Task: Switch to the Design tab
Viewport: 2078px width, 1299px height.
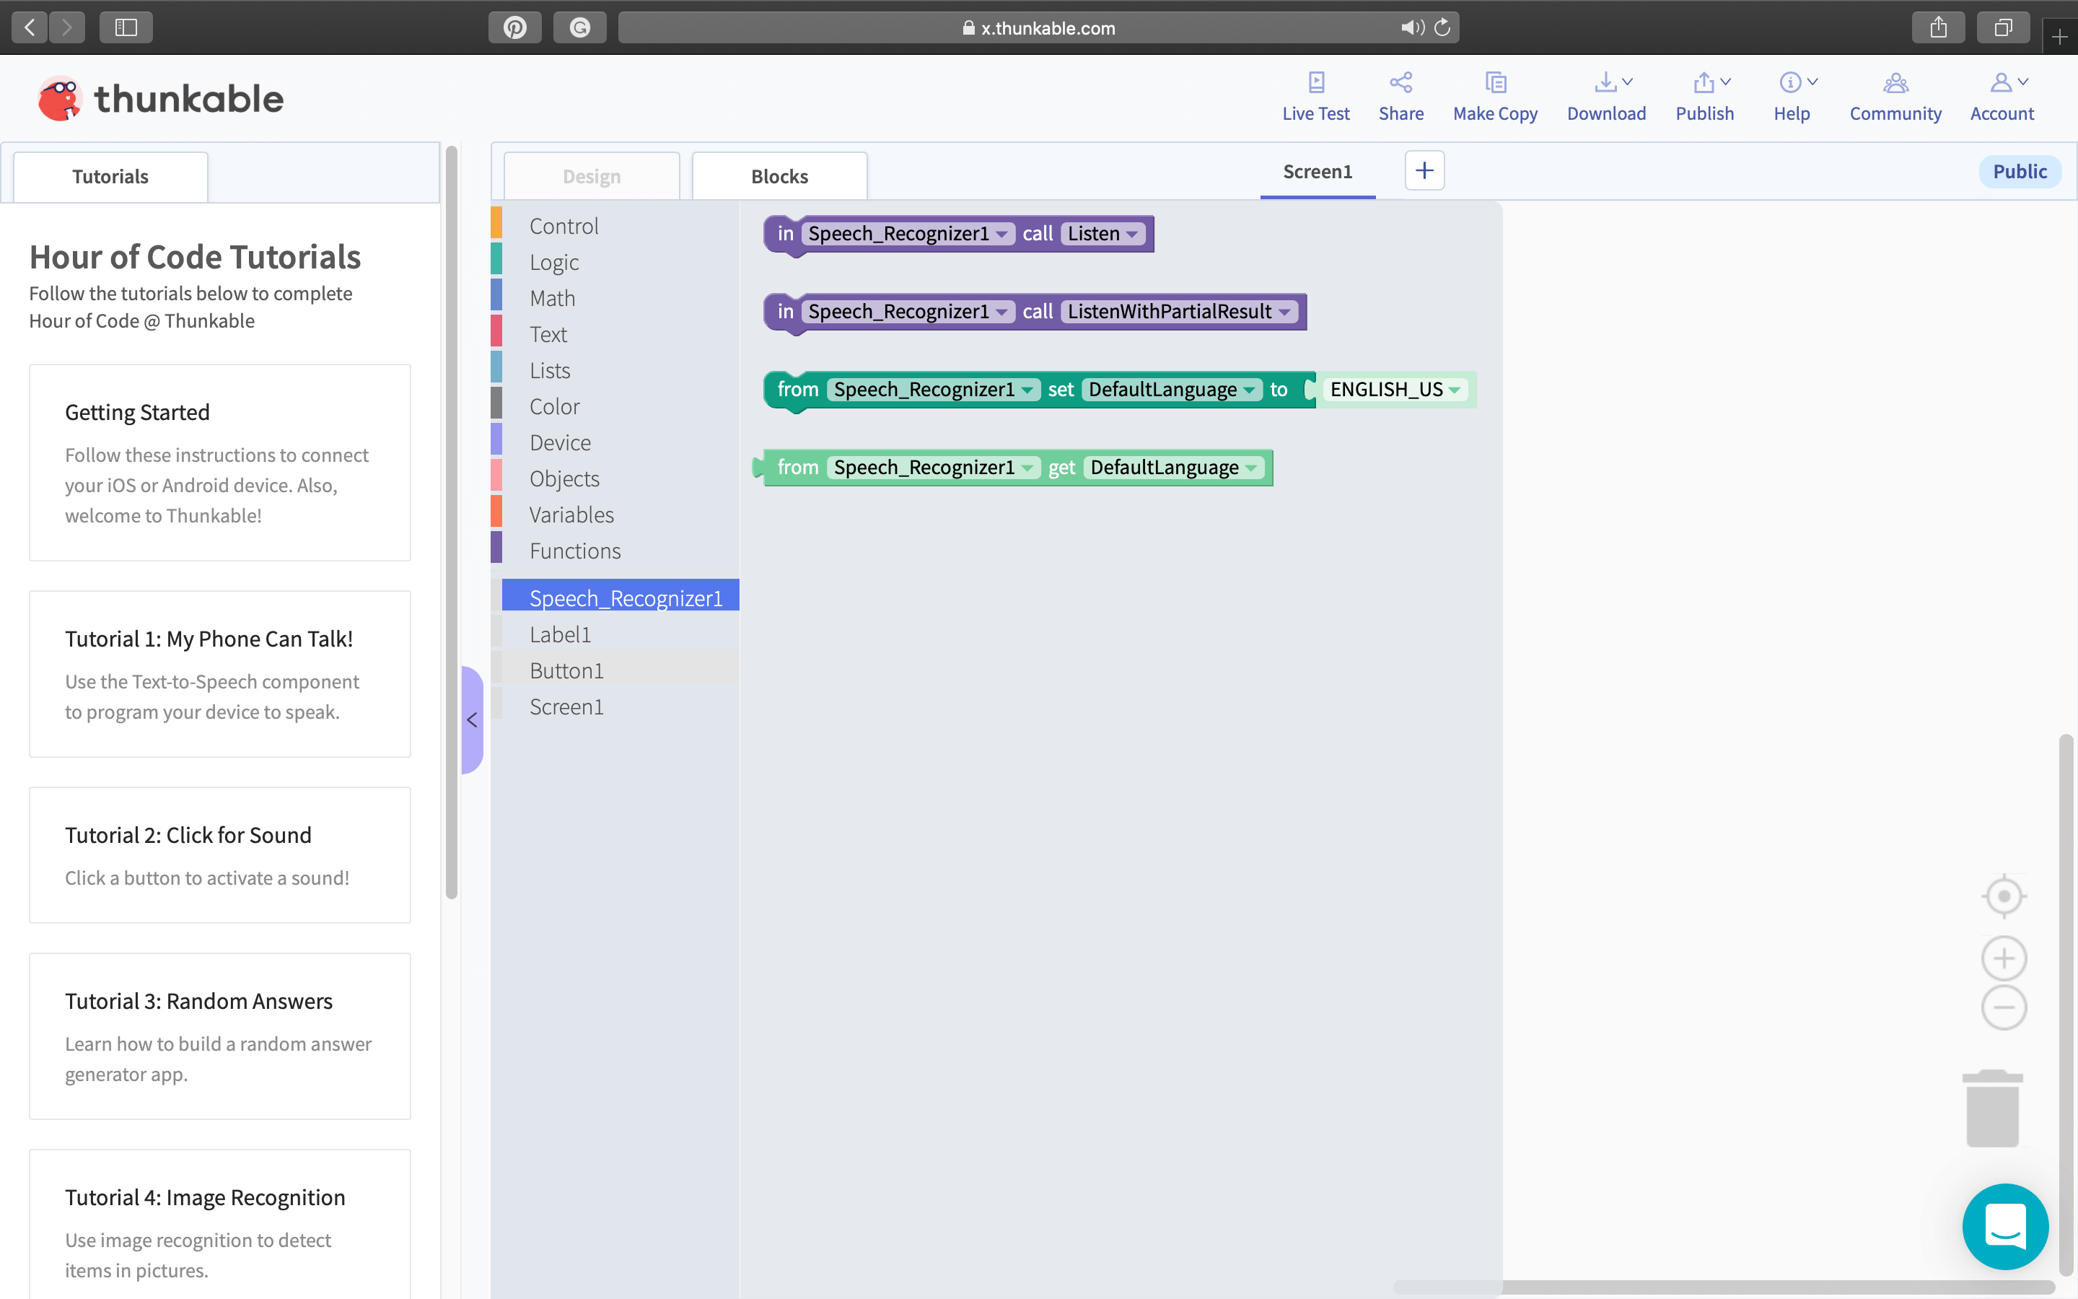Action: [591, 176]
